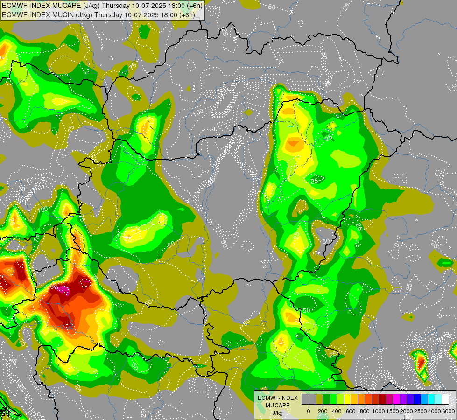This screenshot has width=457, height=420.
Task: Click the legend tick value '1500'
Action: click(393, 411)
